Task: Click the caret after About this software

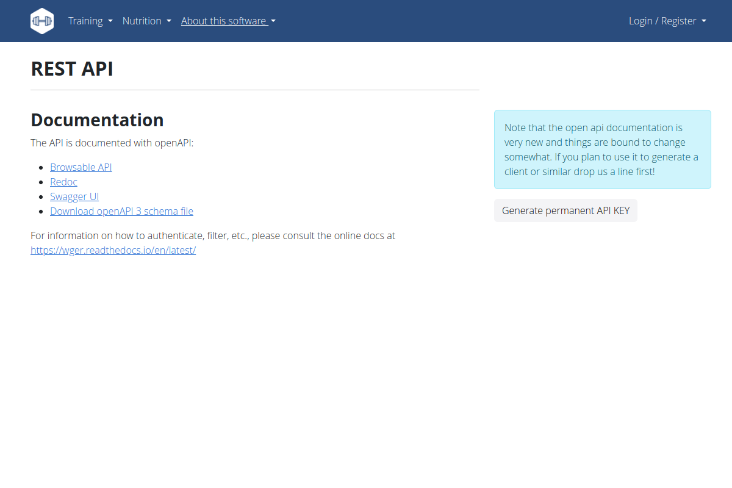Action: pos(273,21)
